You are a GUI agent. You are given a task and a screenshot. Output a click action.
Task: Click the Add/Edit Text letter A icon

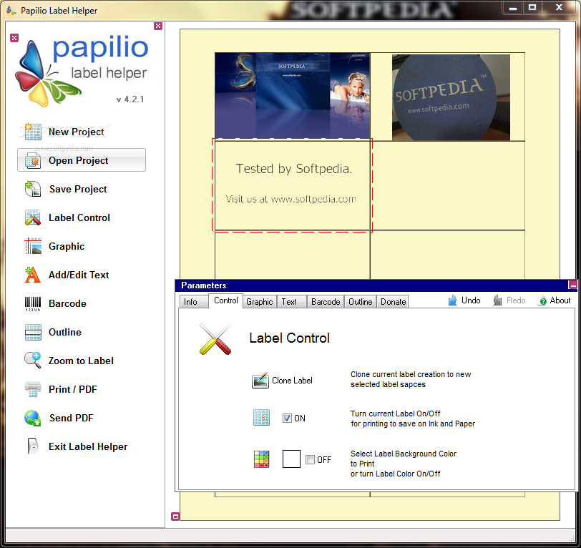coord(33,275)
